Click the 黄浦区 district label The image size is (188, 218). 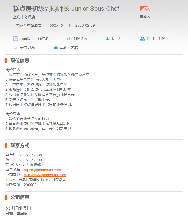coord(145,17)
